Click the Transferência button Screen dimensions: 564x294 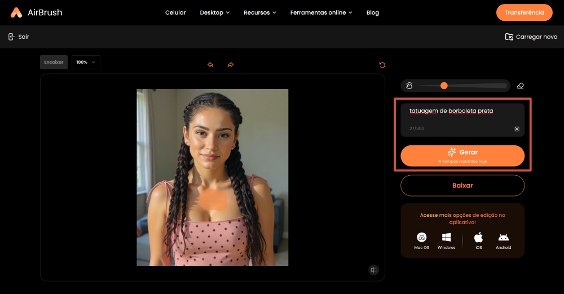524,12
